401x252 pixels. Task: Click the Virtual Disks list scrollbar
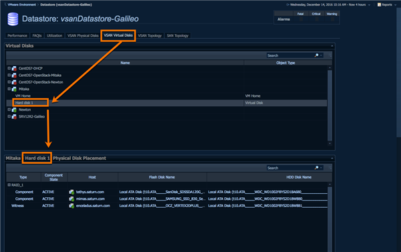pyautogui.click(x=330, y=105)
